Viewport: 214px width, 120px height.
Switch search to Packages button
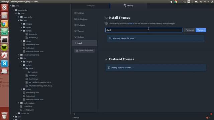[190, 30]
